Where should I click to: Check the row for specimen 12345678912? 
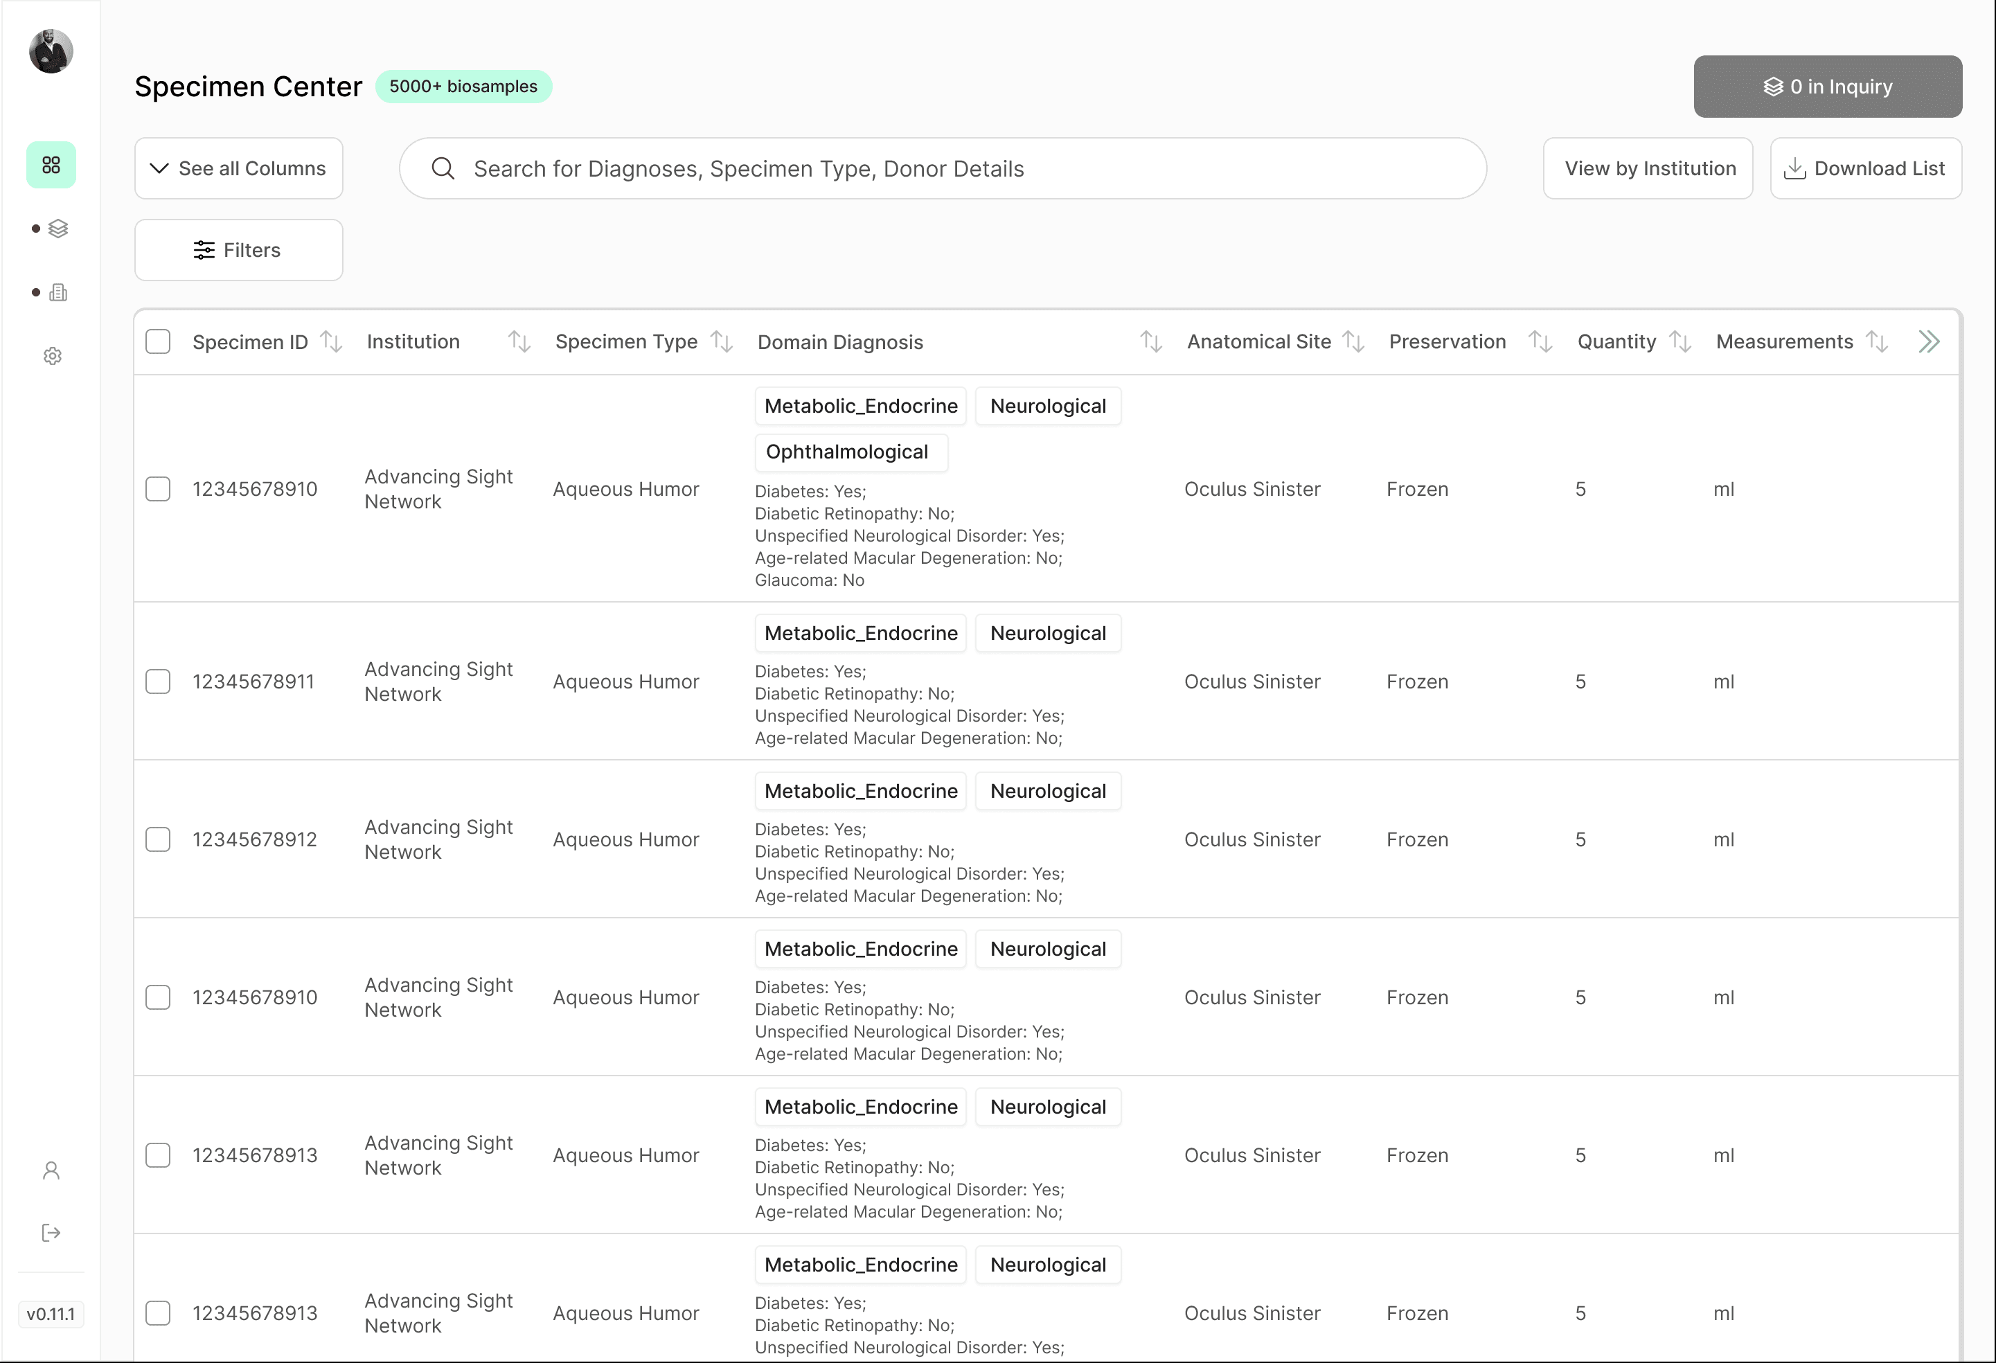(x=158, y=840)
